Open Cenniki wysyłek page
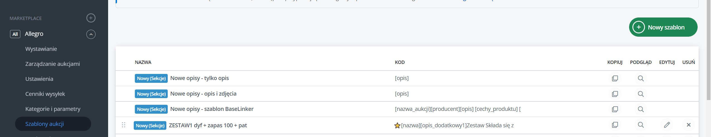Viewport: 711px width, 137px height. click(45, 94)
